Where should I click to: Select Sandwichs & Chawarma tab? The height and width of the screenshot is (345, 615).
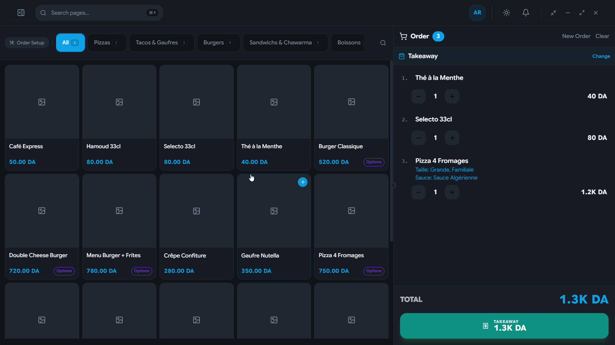(x=285, y=42)
